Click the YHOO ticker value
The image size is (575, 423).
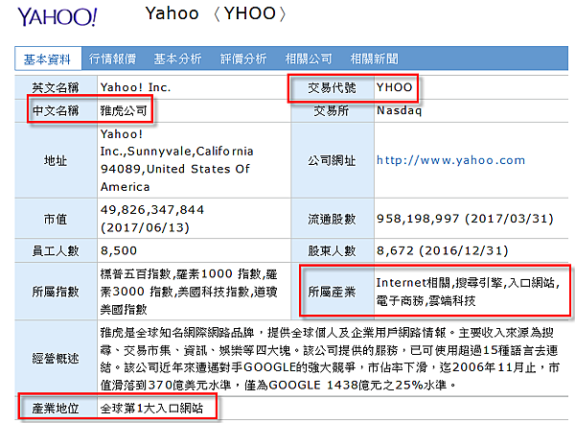[x=395, y=87]
